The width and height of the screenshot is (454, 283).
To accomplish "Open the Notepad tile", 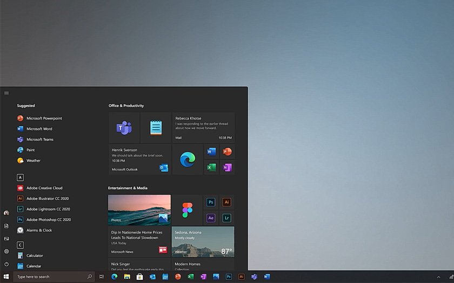I will pyautogui.click(x=156, y=128).
